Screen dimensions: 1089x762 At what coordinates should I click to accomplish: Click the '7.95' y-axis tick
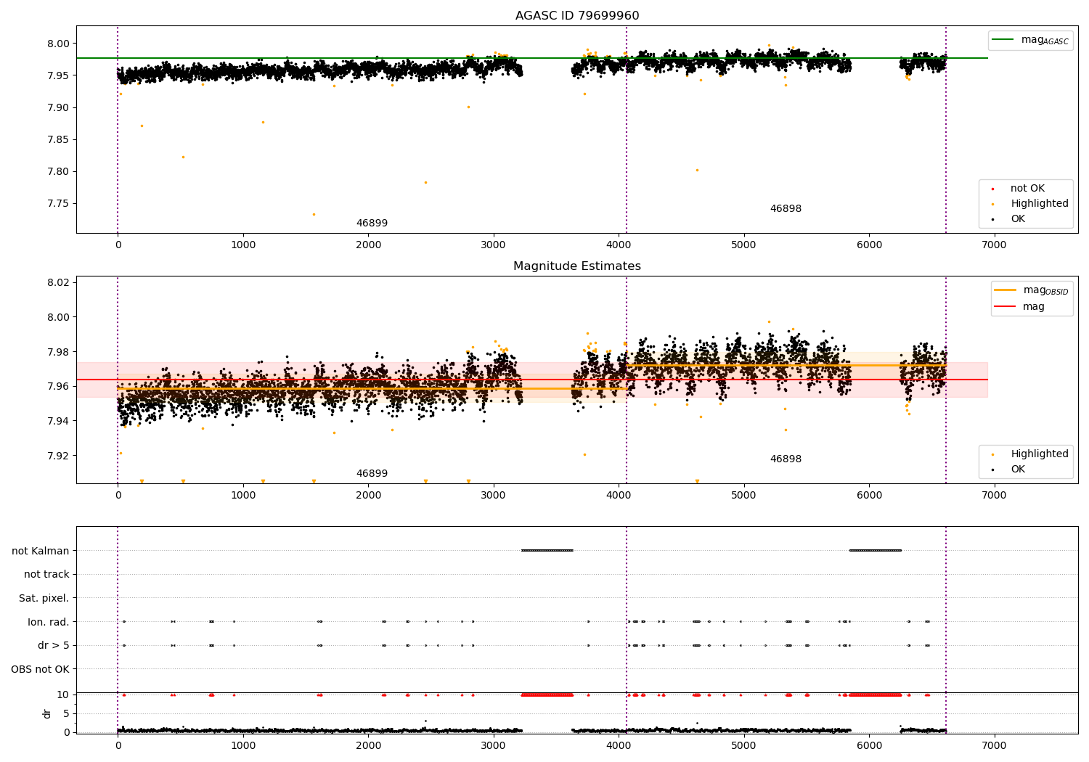pyautogui.click(x=58, y=75)
